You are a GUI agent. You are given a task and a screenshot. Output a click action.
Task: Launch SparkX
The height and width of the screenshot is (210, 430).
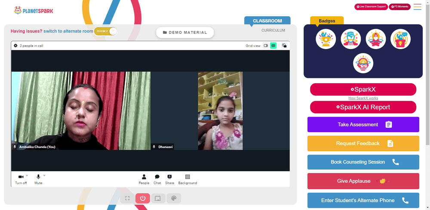click(363, 90)
